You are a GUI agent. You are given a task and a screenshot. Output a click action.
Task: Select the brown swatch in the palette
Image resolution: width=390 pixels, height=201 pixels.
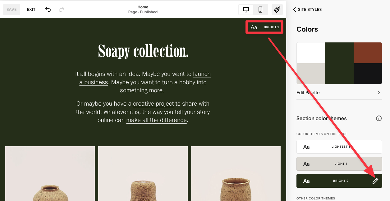[x=368, y=53]
